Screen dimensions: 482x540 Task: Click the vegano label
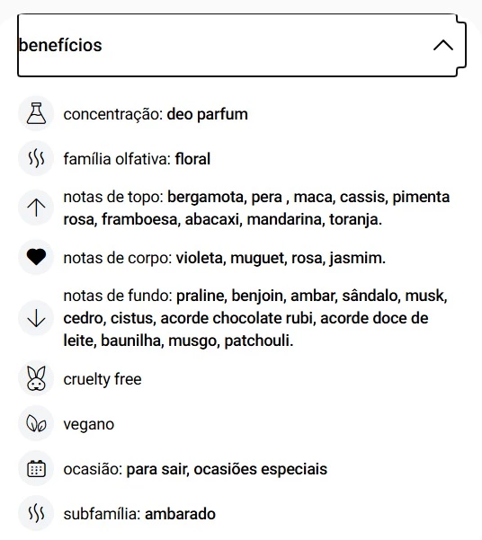89,425
